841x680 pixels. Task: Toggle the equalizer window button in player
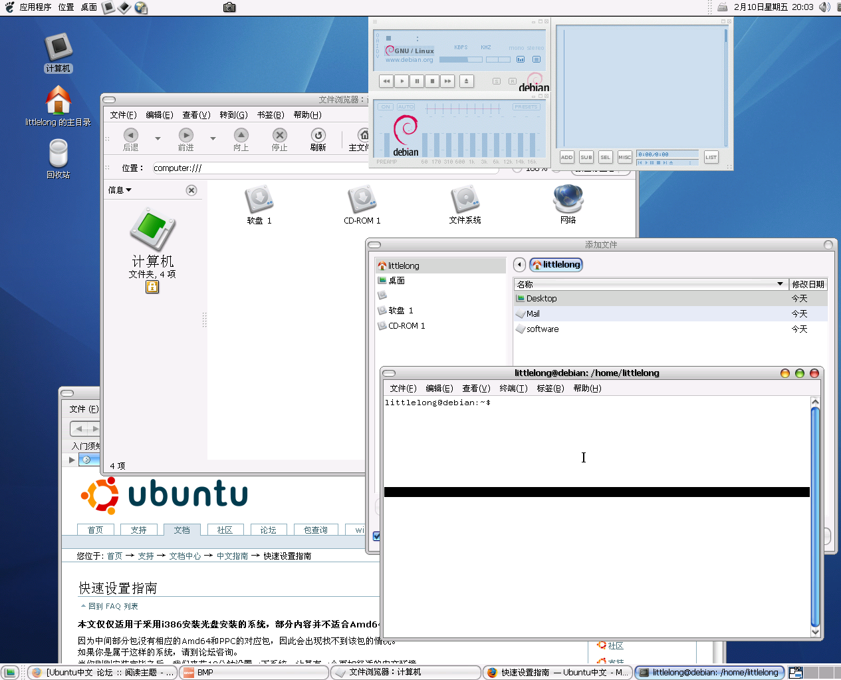point(521,59)
